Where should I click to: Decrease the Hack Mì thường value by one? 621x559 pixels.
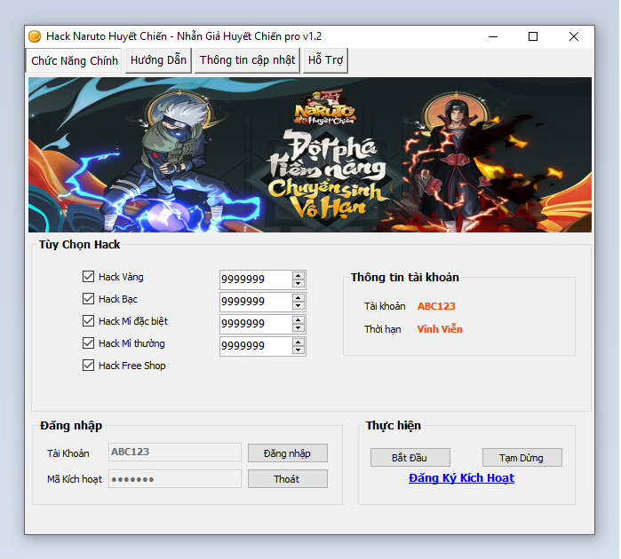click(299, 350)
